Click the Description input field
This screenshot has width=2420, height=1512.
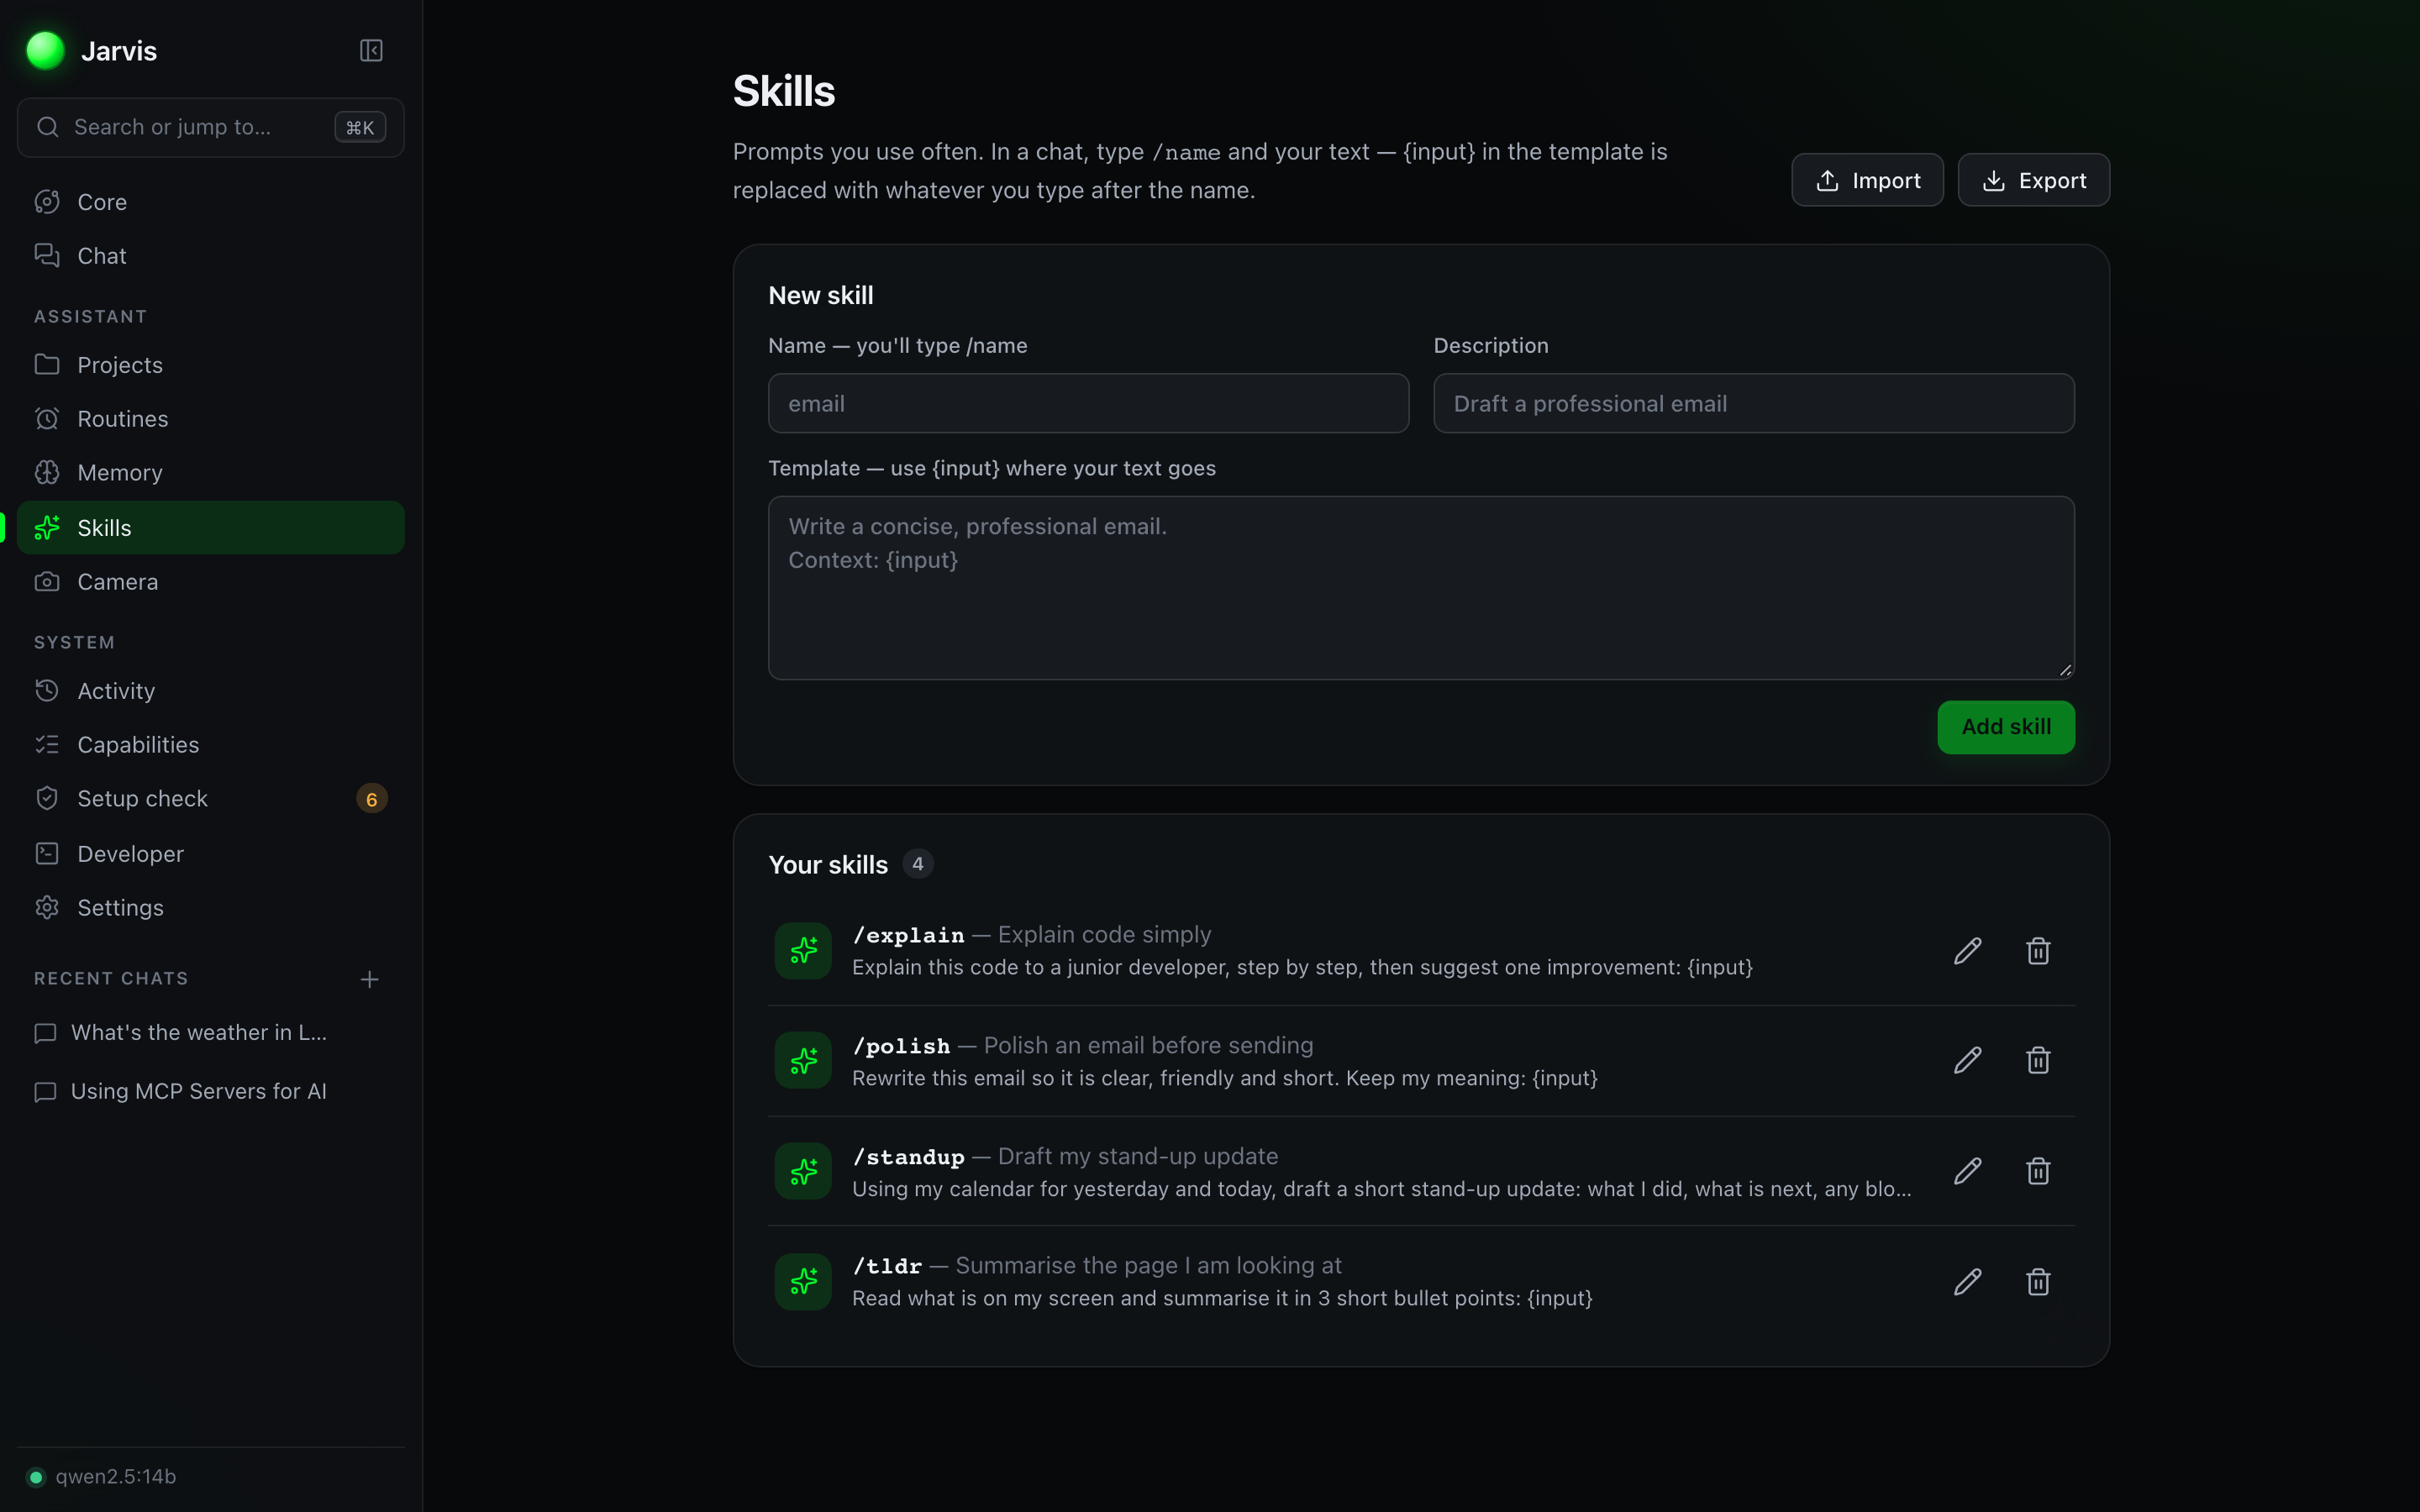click(1753, 404)
